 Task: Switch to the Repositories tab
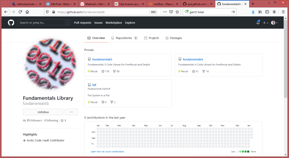pos(124,38)
